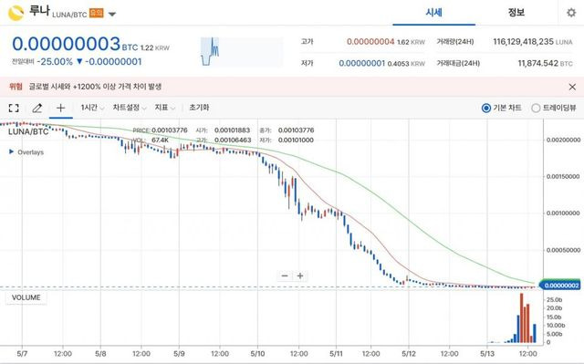Zoom in chart with plus button
The height and width of the screenshot is (364, 584).
point(300,276)
